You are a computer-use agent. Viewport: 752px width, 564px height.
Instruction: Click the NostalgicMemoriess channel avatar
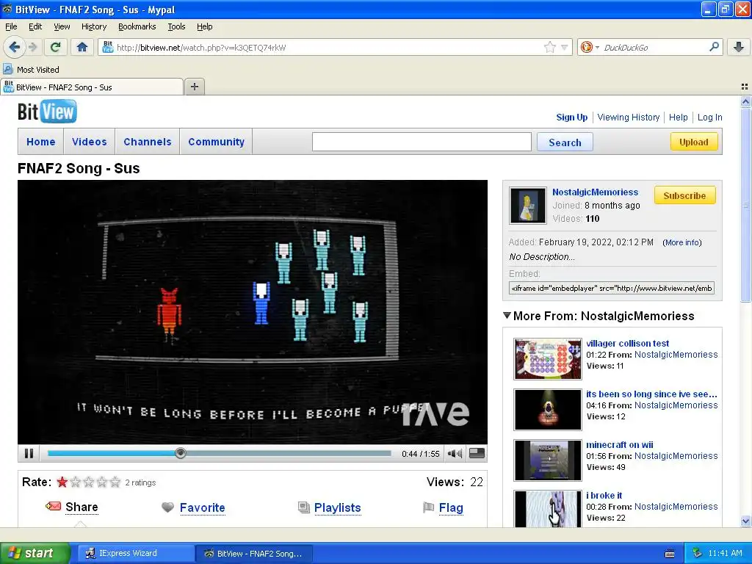click(x=527, y=206)
